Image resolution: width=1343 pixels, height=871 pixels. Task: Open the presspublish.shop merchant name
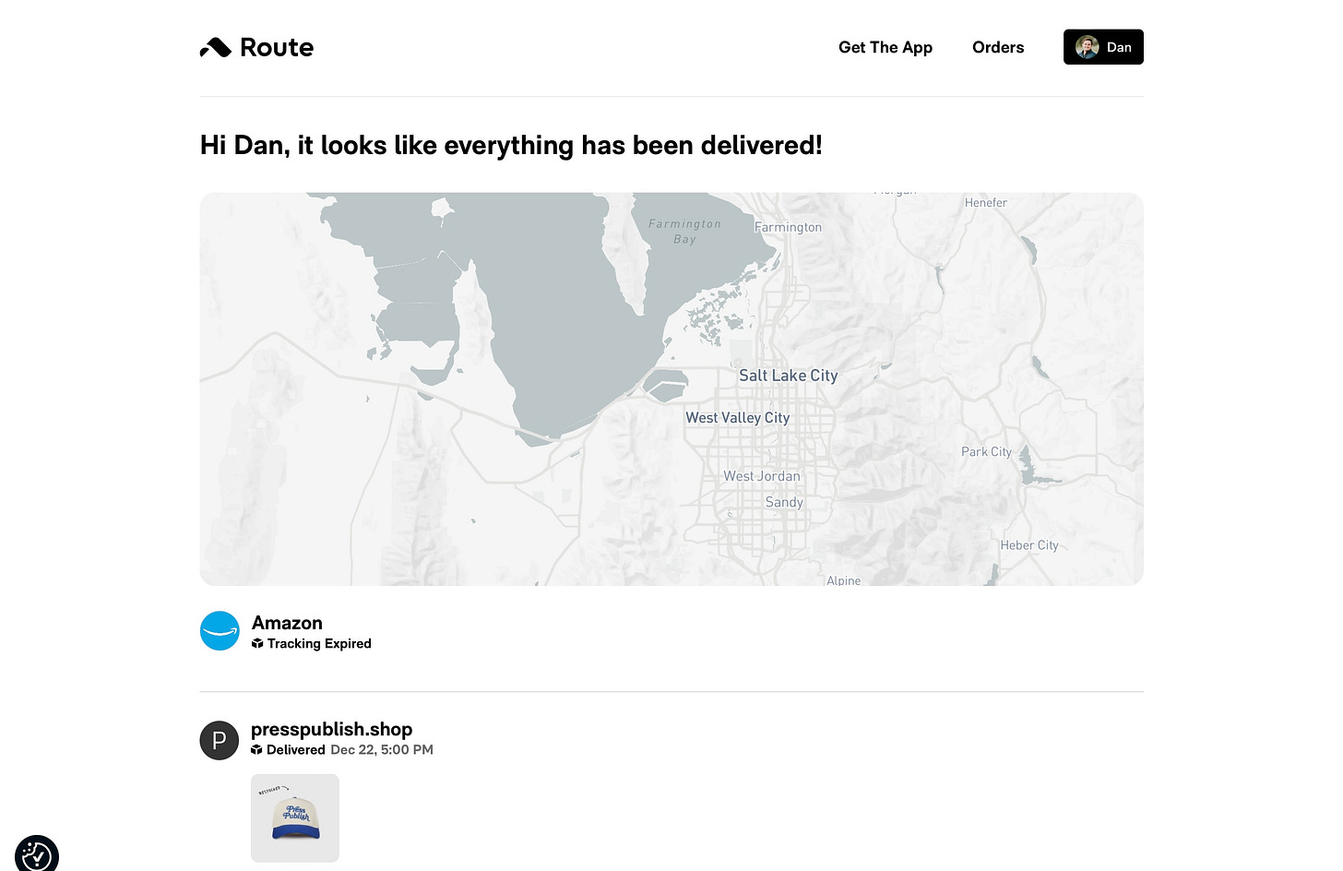click(331, 729)
